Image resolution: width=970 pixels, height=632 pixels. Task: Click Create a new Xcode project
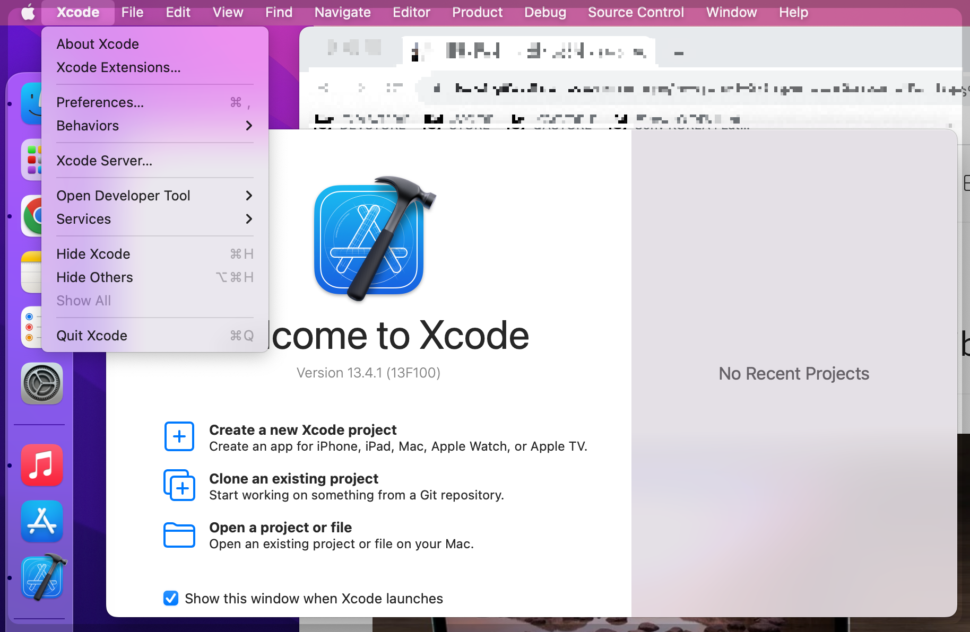click(x=303, y=430)
